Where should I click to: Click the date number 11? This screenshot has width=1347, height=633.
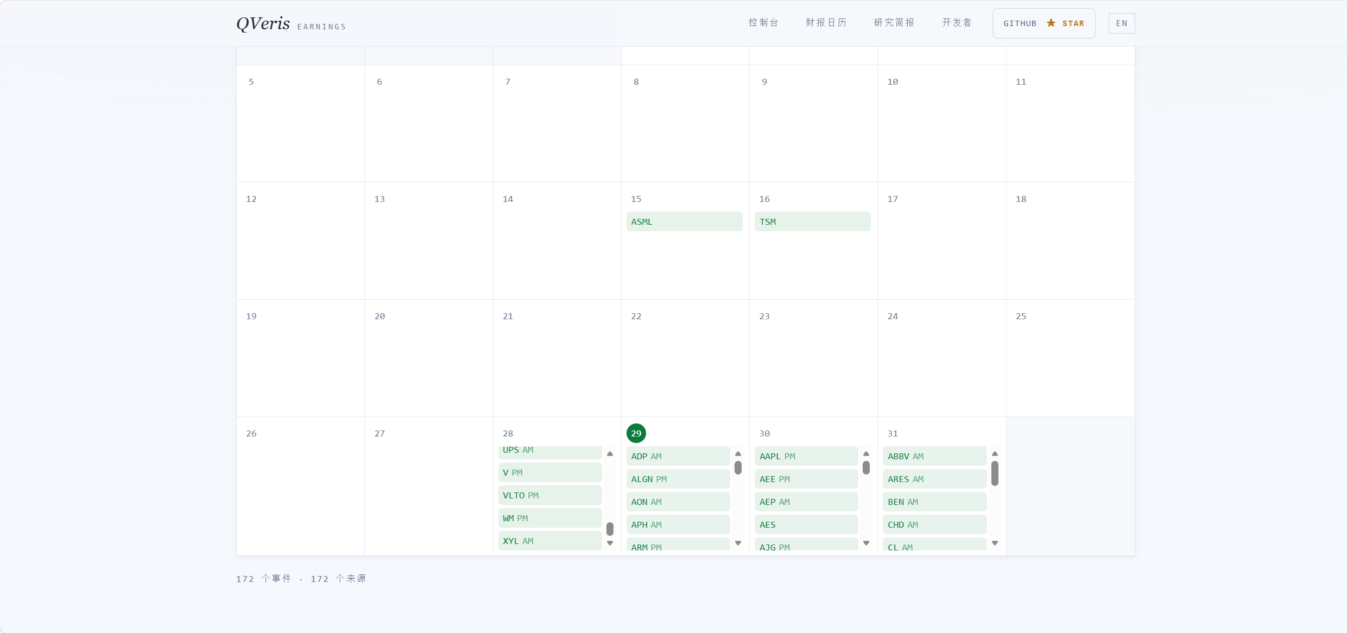coord(1021,82)
